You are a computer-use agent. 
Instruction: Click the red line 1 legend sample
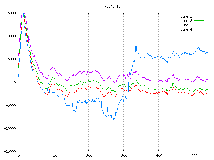pyautogui.click(x=199, y=16)
